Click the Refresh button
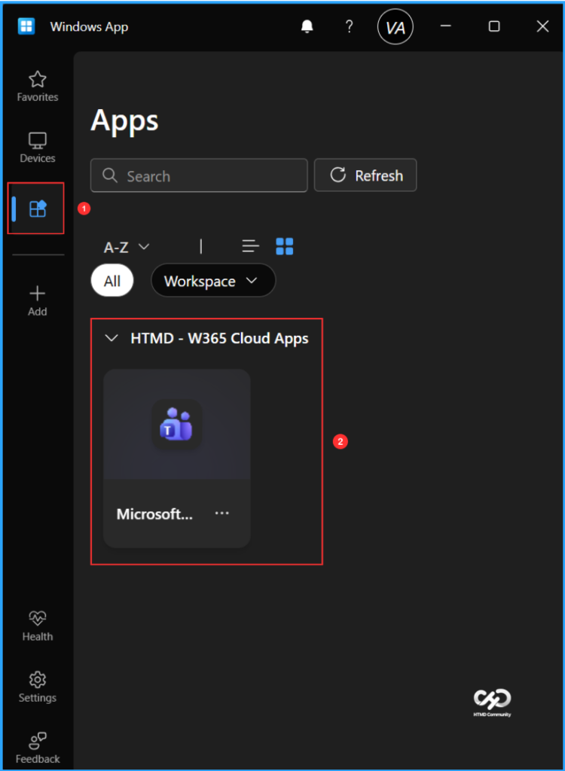The image size is (565, 771). tap(365, 175)
